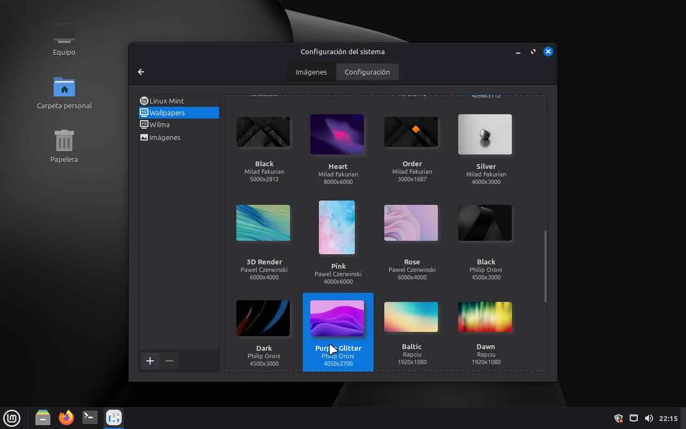Open the Carpeta personal folder icon
This screenshot has height=429, width=686.
[64, 87]
